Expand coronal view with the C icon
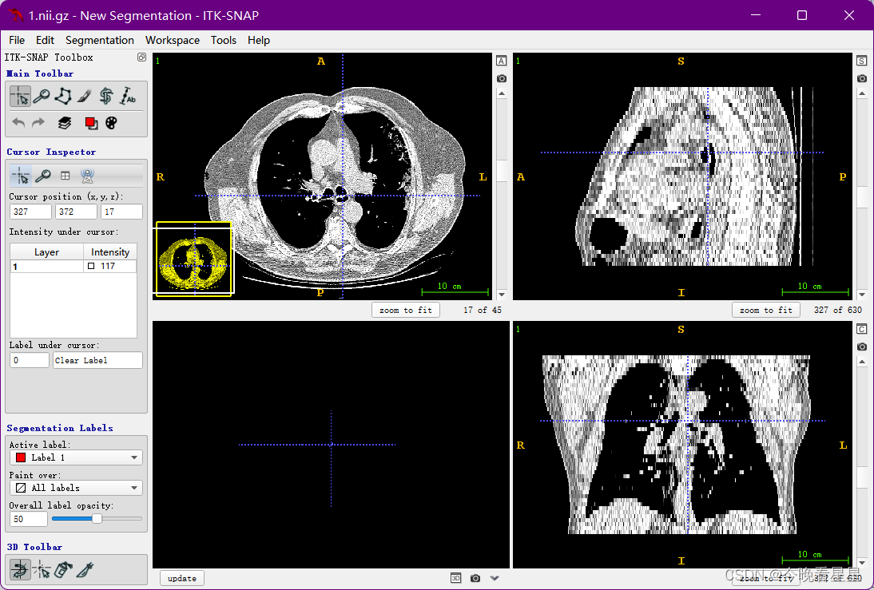Viewport: 874px width, 590px height. 862,329
